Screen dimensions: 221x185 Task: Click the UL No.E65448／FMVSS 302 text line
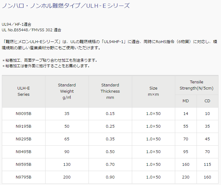(x=32, y=30)
